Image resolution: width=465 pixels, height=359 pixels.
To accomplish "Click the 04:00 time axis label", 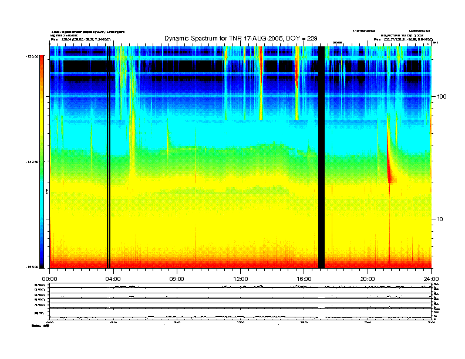I will click(113, 279).
